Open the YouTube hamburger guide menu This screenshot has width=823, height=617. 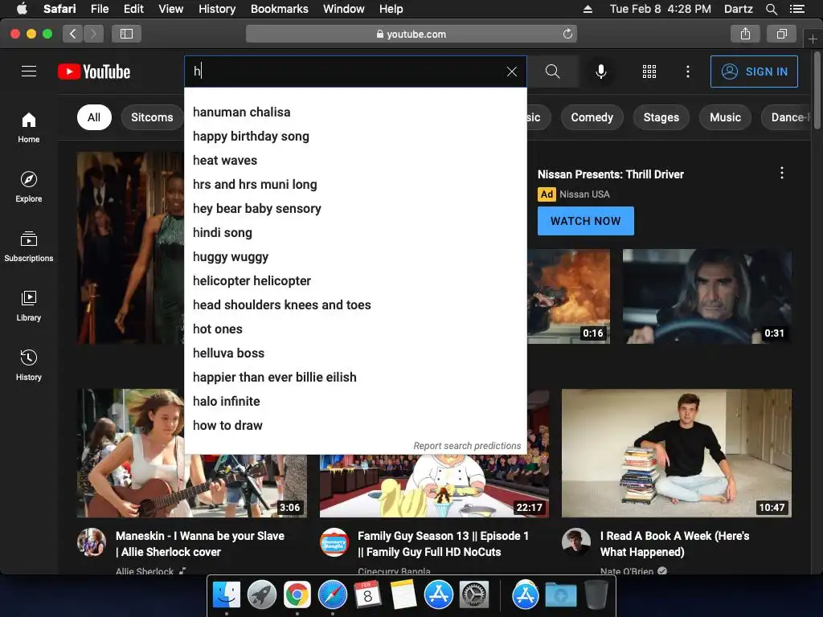click(x=29, y=72)
